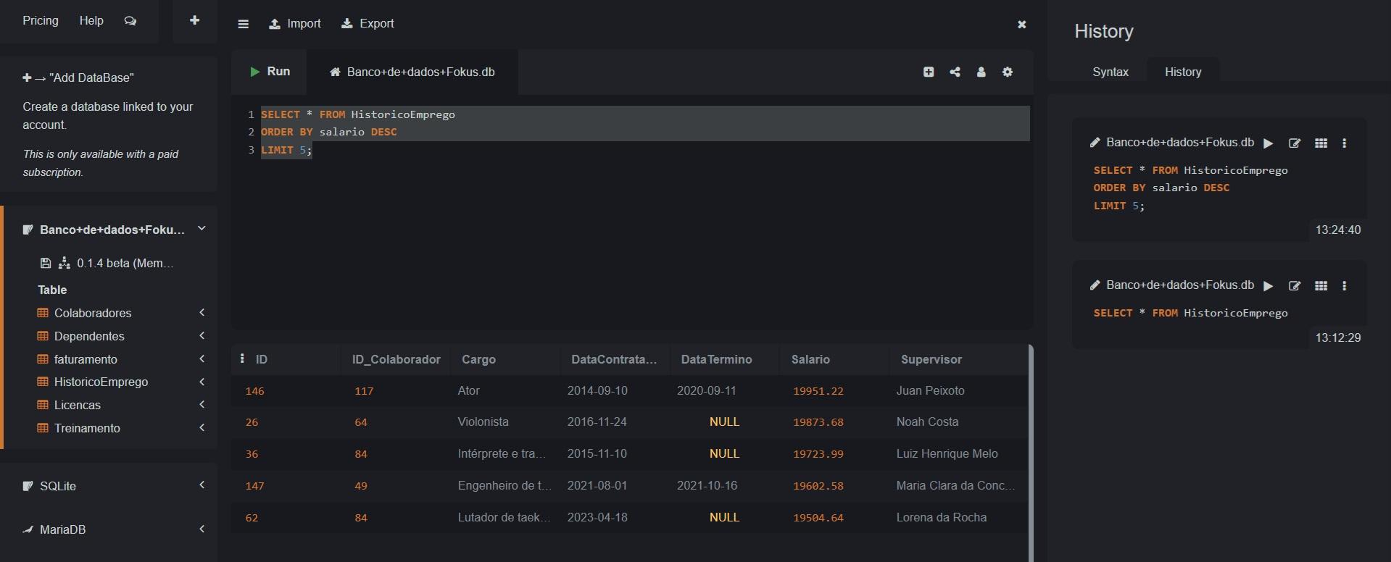
Task: Open the chat bubble icon next to Help
Action: coord(130,21)
